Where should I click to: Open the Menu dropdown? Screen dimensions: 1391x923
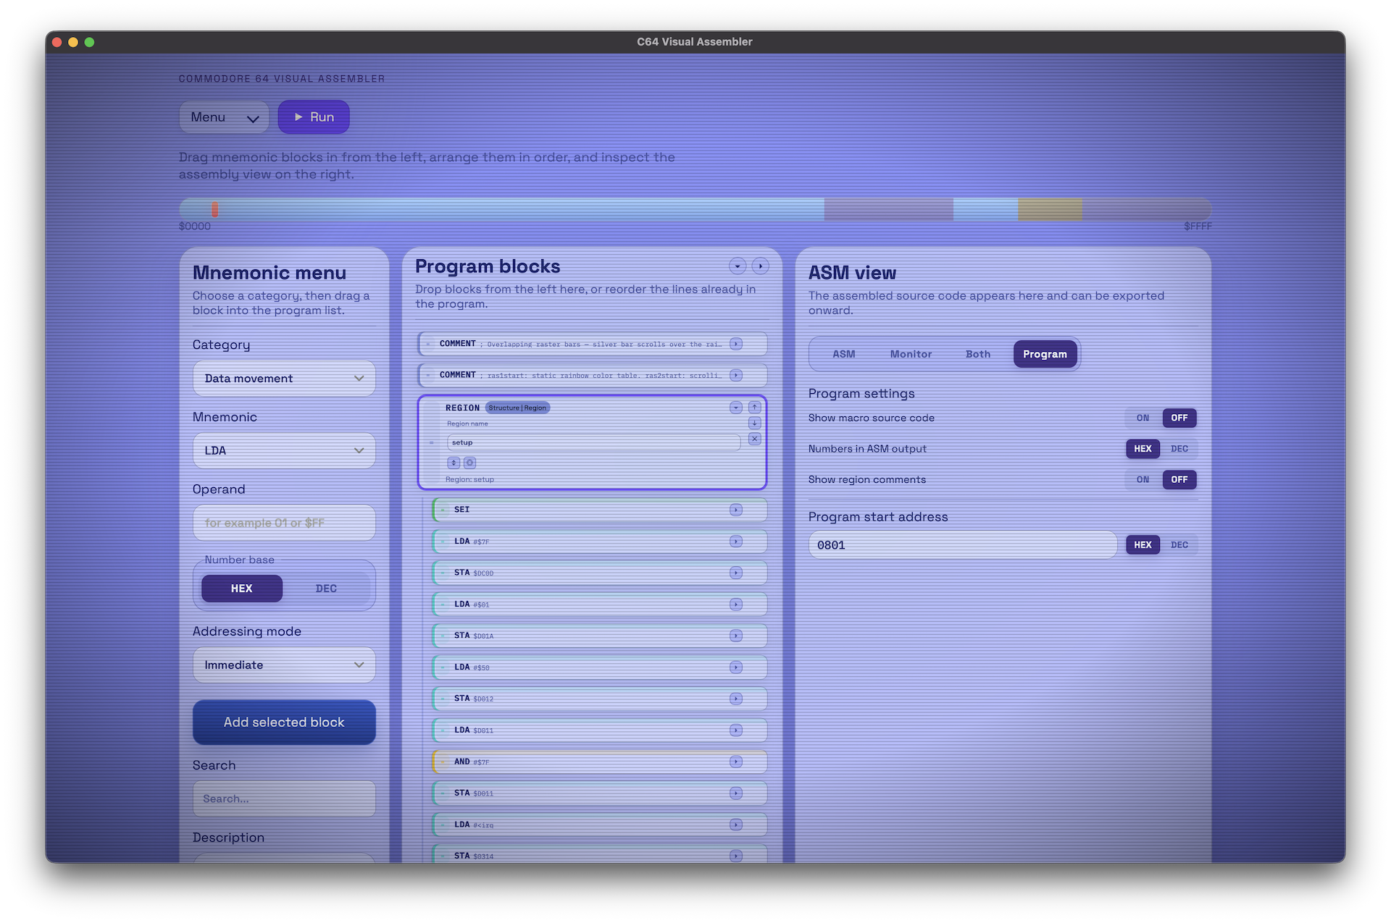[224, 117]
